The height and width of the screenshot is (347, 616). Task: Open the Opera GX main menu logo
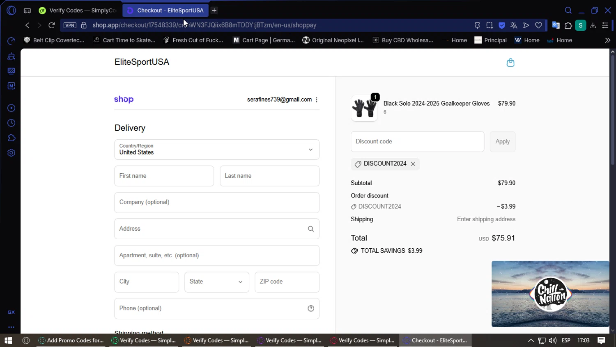(x=11, y=10)
